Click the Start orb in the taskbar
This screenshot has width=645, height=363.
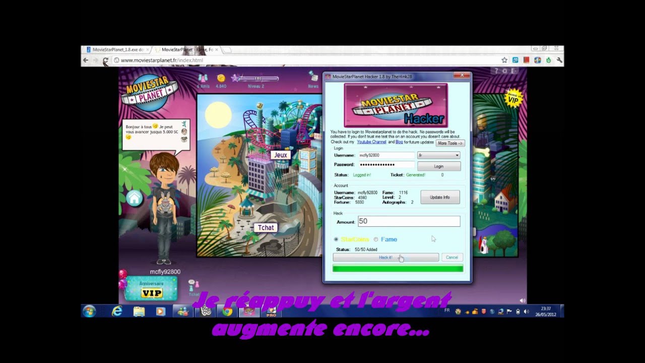pyautogui.click(x=89, y=311)
